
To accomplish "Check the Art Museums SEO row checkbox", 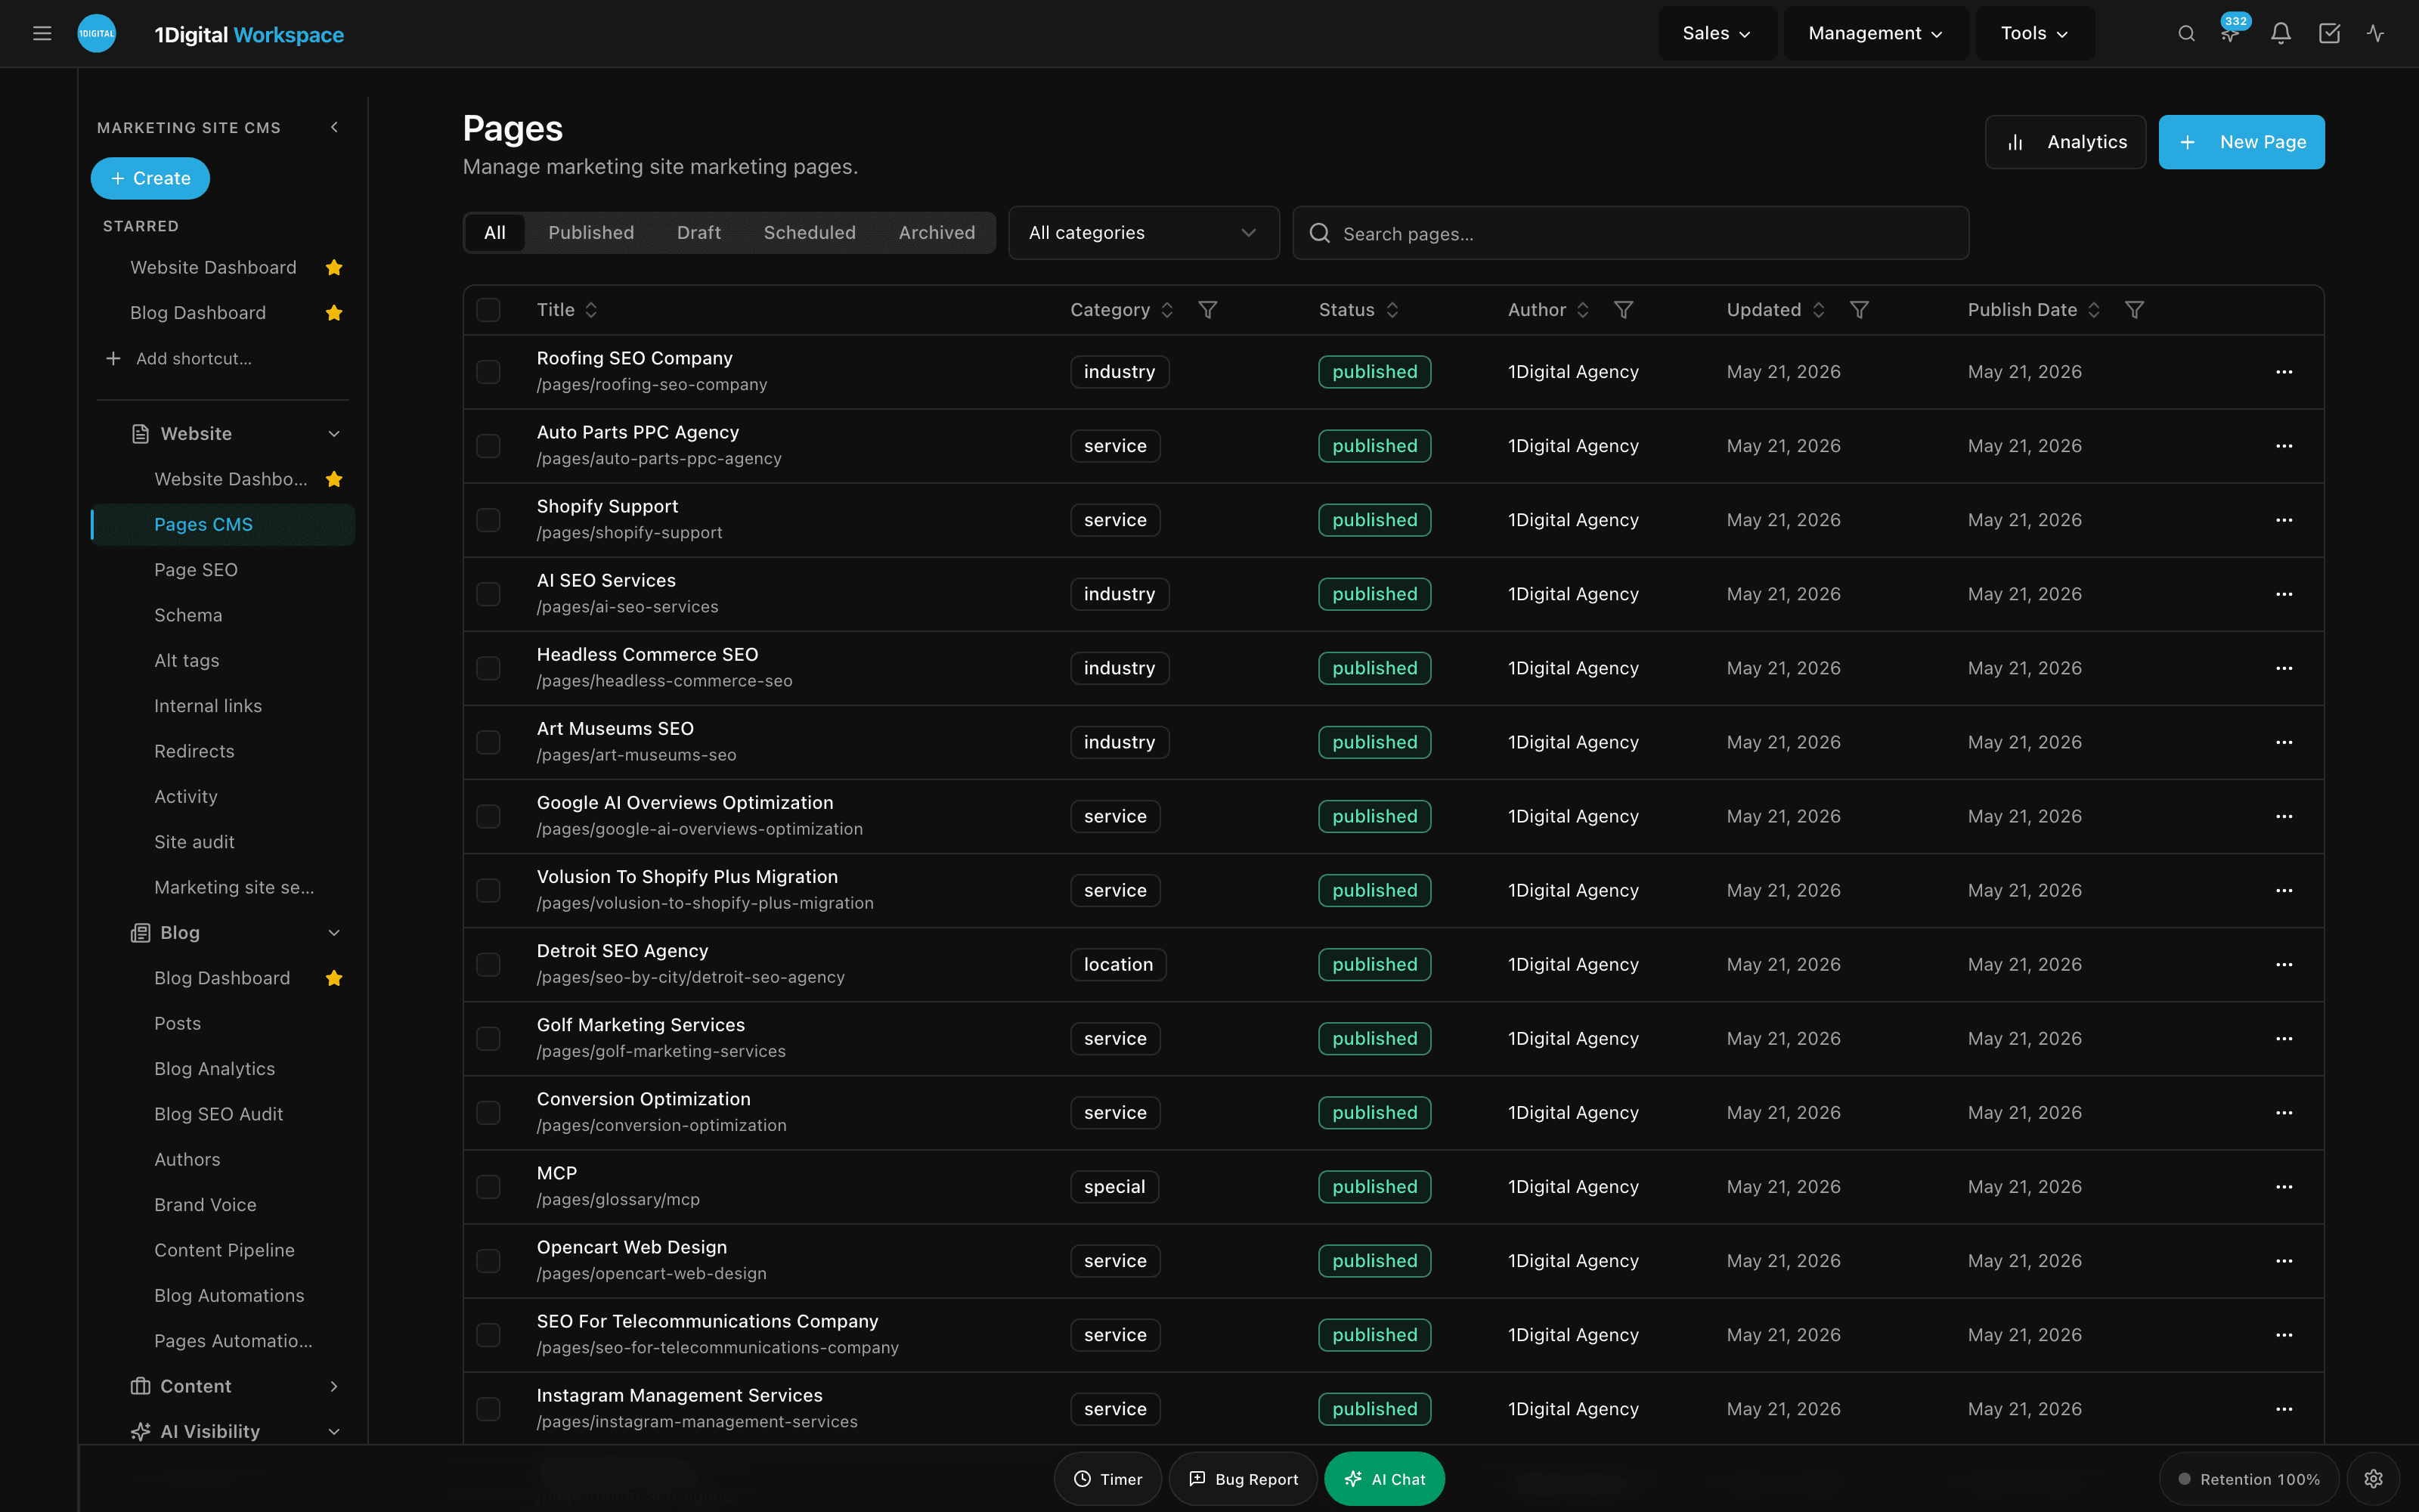I will [488, 742].
